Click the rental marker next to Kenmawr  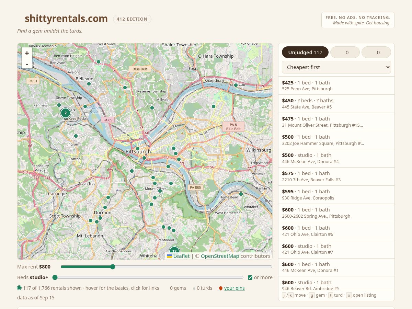(59, 105)
